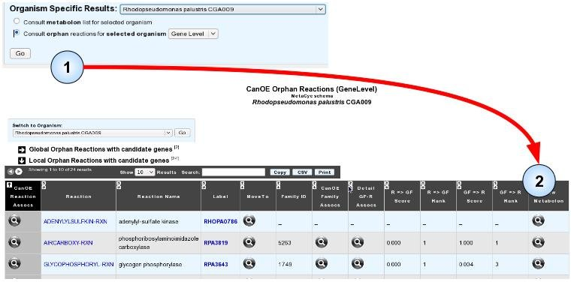Click GF => R Score value 0.004
Viewport: 571px width, 282px height.
466,264
